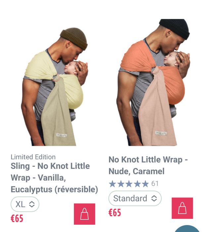Open the 61 reviews count
Image resolution: width=209 pixels, height=232 pixels.
point(155,184)
